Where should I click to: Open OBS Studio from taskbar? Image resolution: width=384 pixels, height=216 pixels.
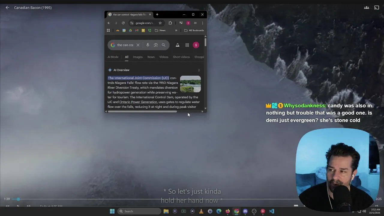pyautogui.click(x=254, y=211)
